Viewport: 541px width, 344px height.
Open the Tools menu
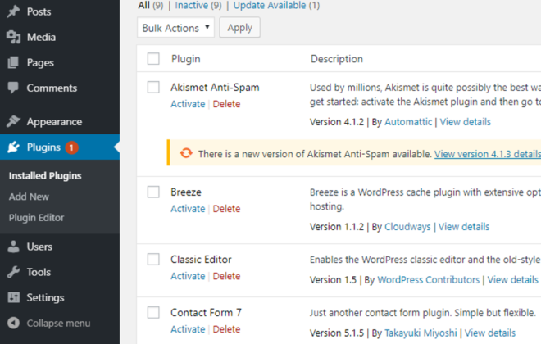tap(39, 272)
